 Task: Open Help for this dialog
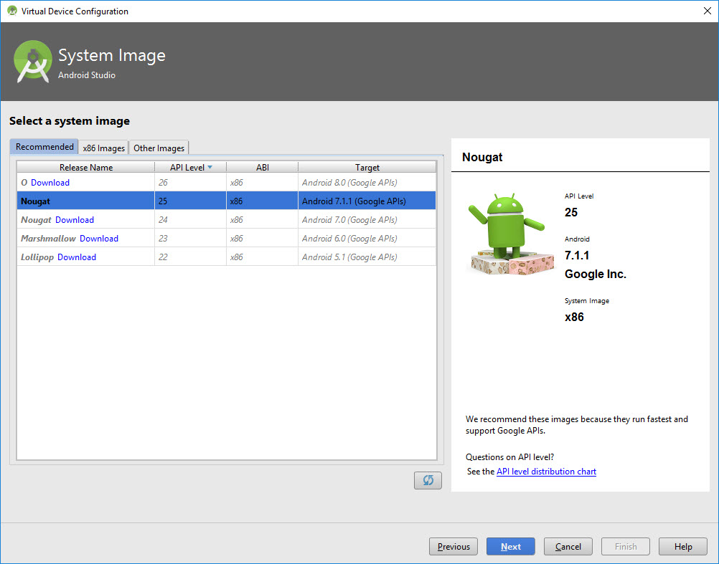(x=682, y=547)
